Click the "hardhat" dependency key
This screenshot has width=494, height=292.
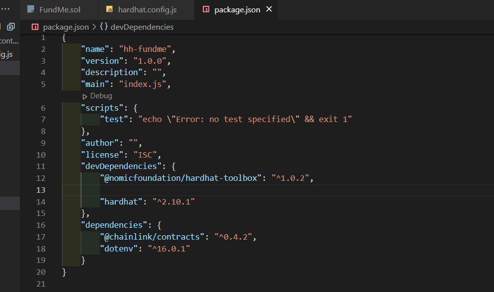pos(121,202)
